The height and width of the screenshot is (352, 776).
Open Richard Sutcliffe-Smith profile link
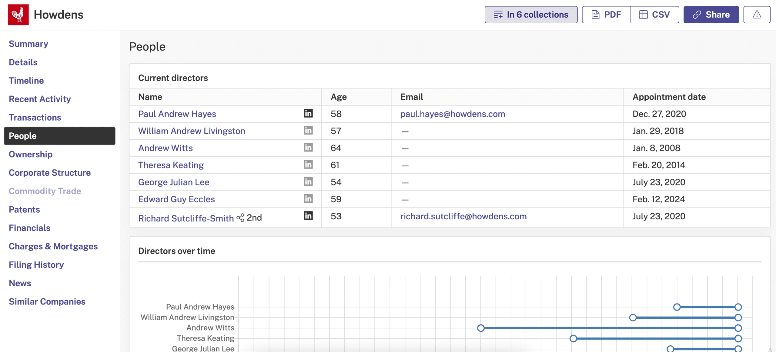coord(186,218)
